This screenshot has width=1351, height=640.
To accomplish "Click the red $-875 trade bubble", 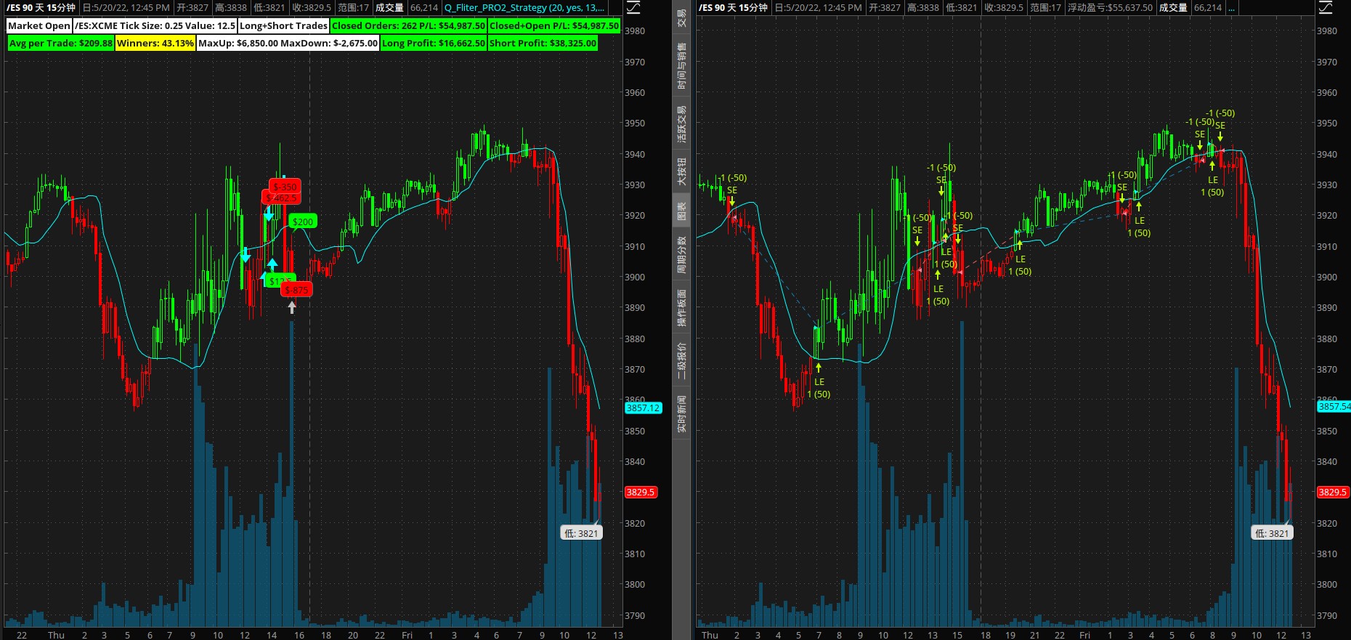I will (296, 290).
